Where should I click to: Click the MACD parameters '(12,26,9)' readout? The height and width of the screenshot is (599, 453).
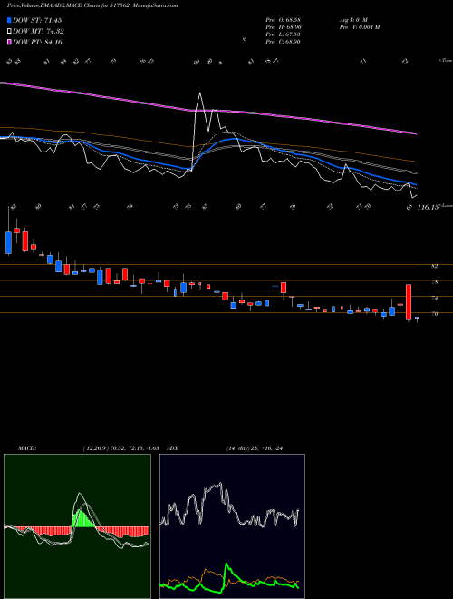click(120, 448)
